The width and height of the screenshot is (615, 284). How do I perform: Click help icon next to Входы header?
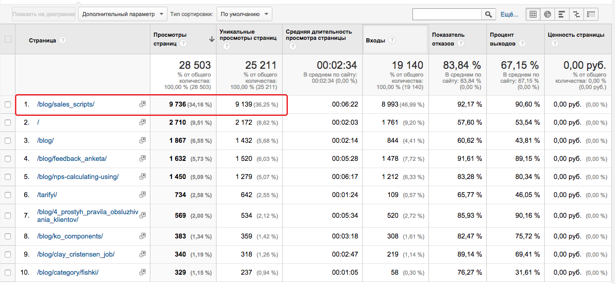tap(391, 40)
